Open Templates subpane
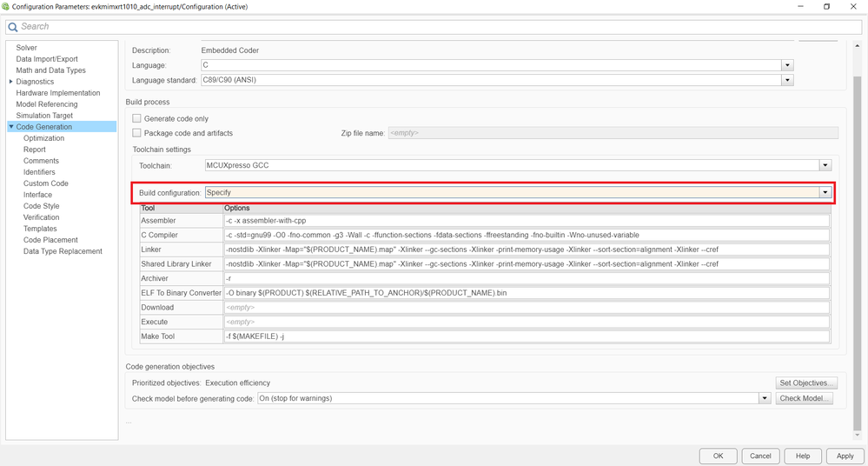868x466 pixels. click(40, 229)
